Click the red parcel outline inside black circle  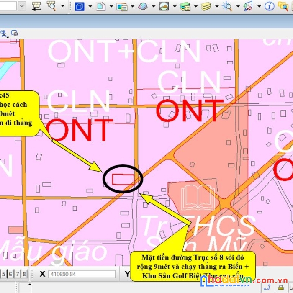click(x=123, y=180)
